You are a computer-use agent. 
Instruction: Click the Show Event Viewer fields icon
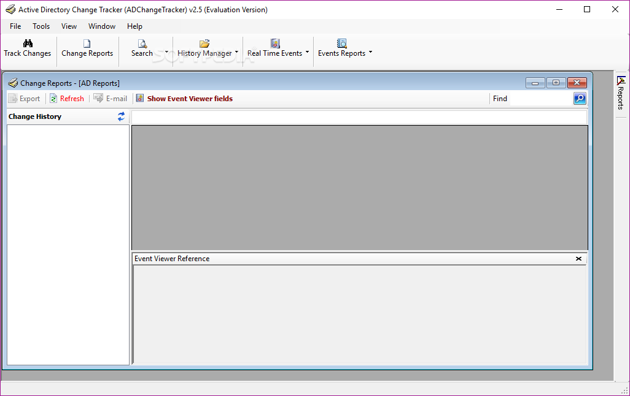140,98
